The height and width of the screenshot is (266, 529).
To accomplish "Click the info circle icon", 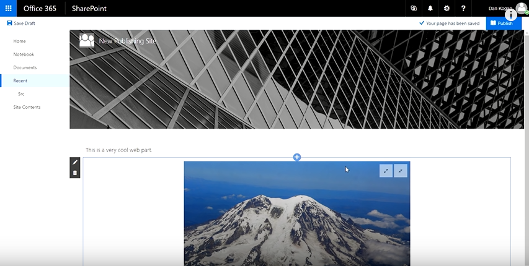I will [x=511, y=14].
